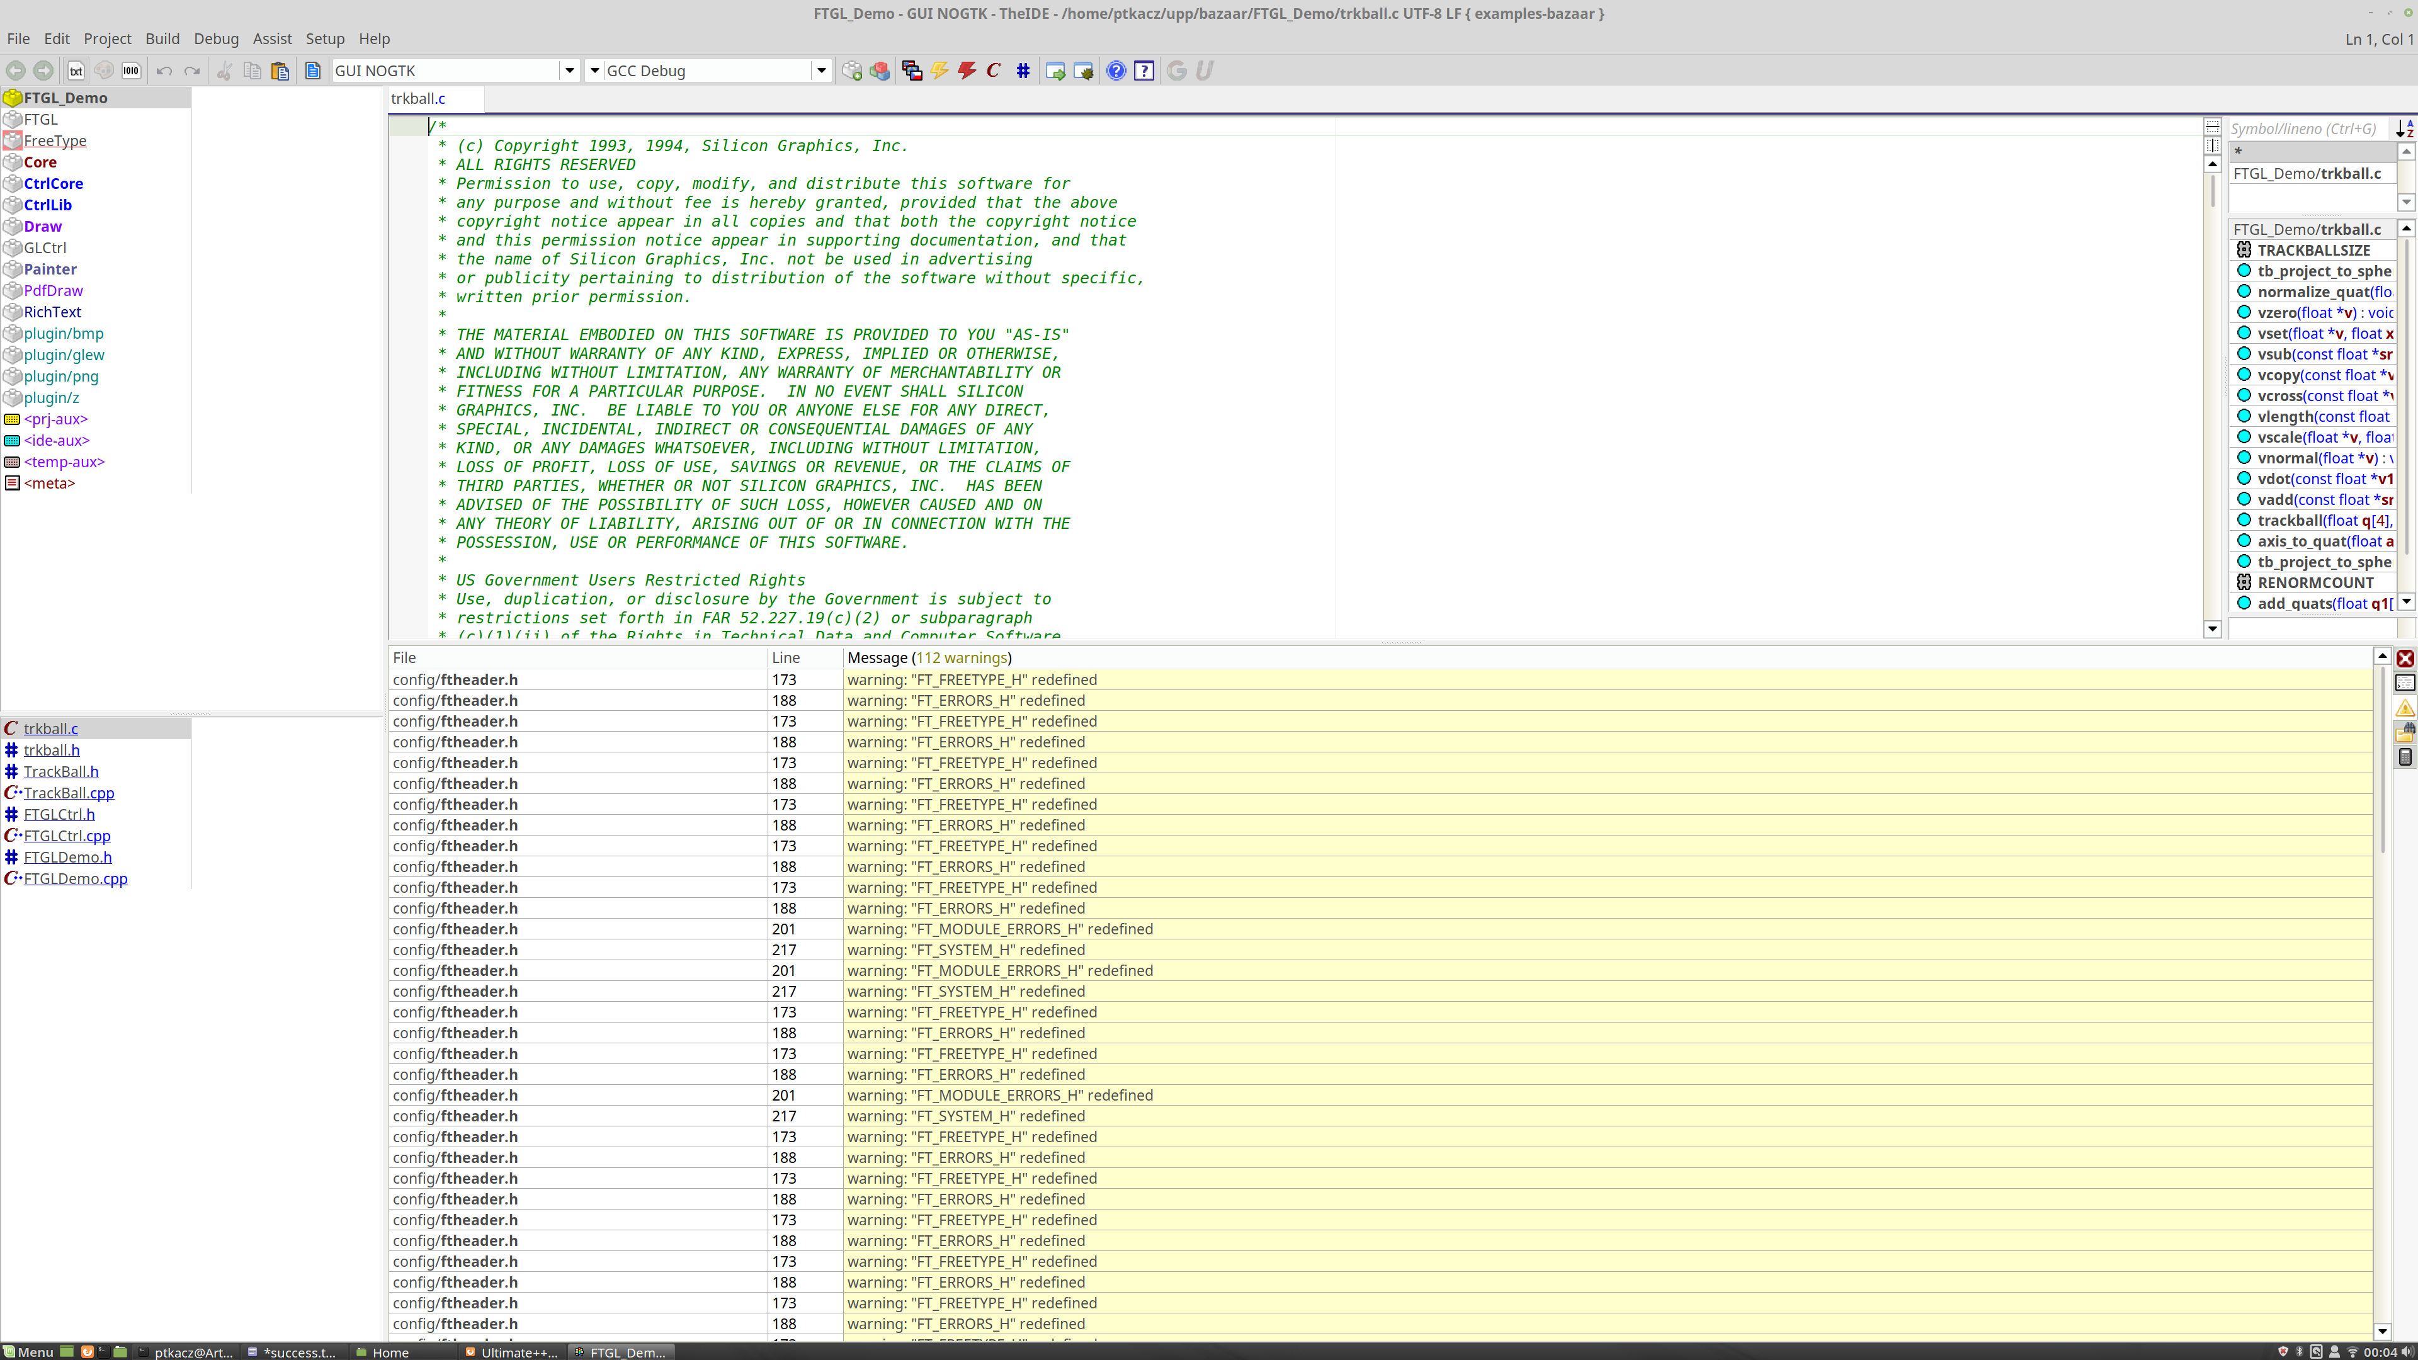The width and height of the screenshot is (2418, 1360).
Task: Toggle the txt view mode button
Action: pos(76,71)
